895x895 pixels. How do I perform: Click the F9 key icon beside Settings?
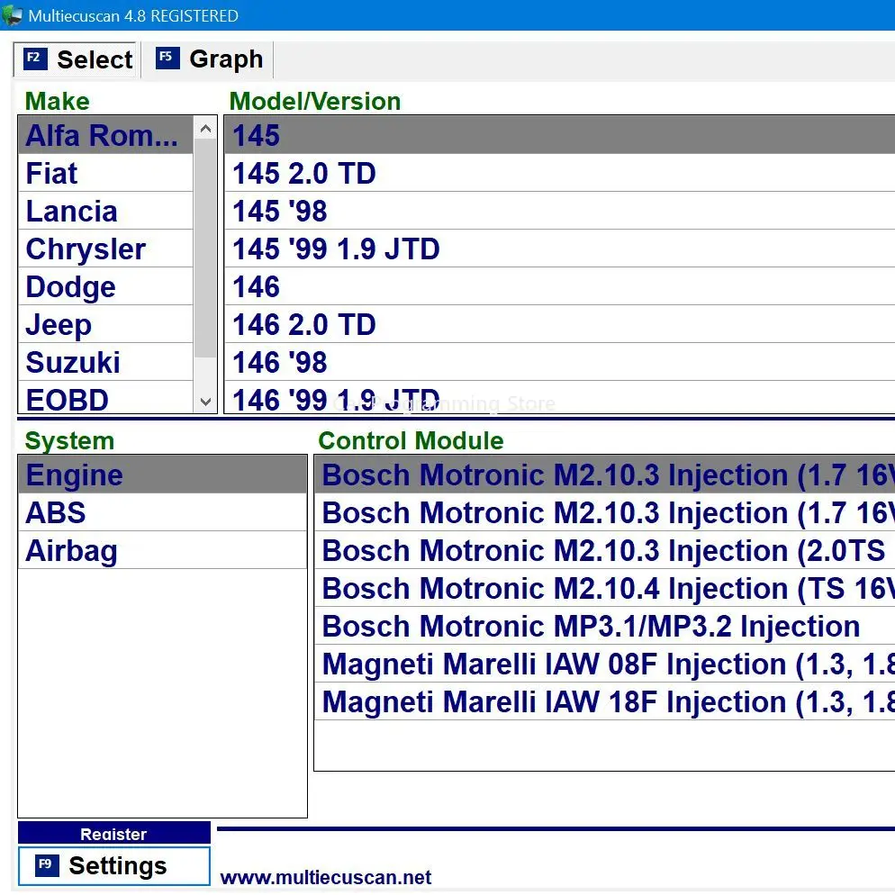[x=47, y=864]
